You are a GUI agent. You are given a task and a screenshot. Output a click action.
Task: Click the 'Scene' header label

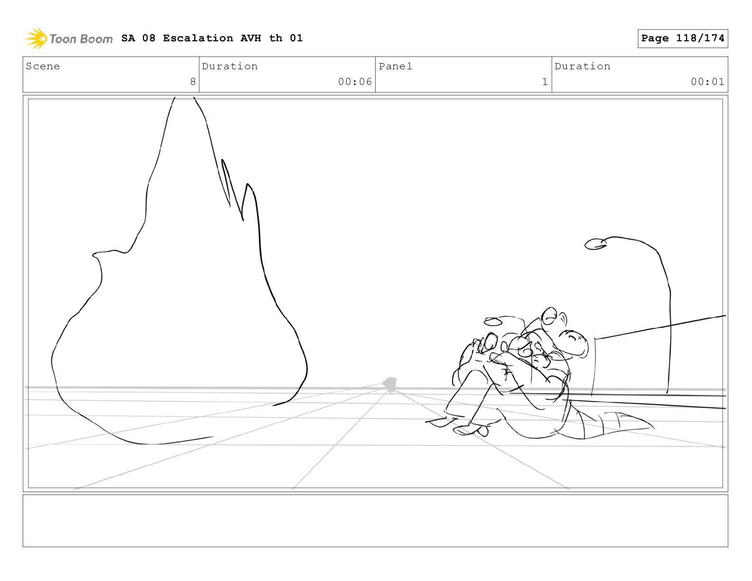point(43,66)
